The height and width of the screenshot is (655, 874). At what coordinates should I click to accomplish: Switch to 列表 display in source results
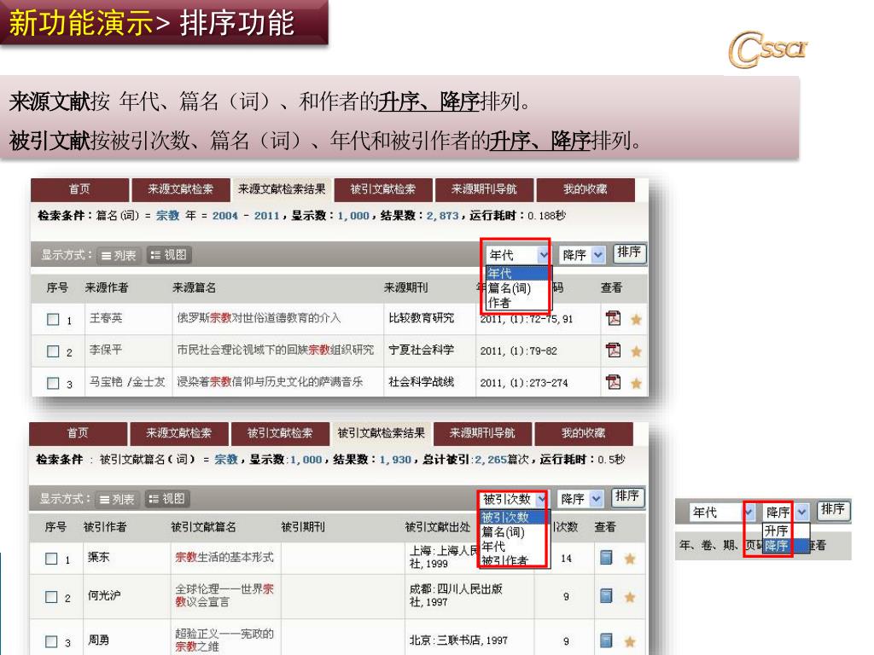(x=119, y=255)
